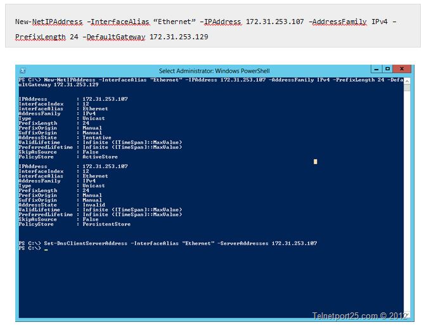Minimize the Windows PowerShell window
This screenshot has width=424, height=327.
[x=376, y=69]
